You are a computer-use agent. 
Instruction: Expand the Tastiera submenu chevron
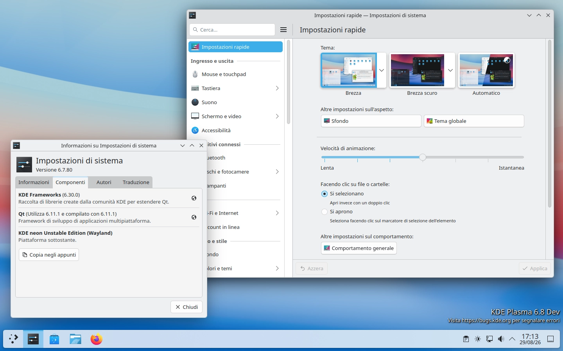tap(277, 88)
